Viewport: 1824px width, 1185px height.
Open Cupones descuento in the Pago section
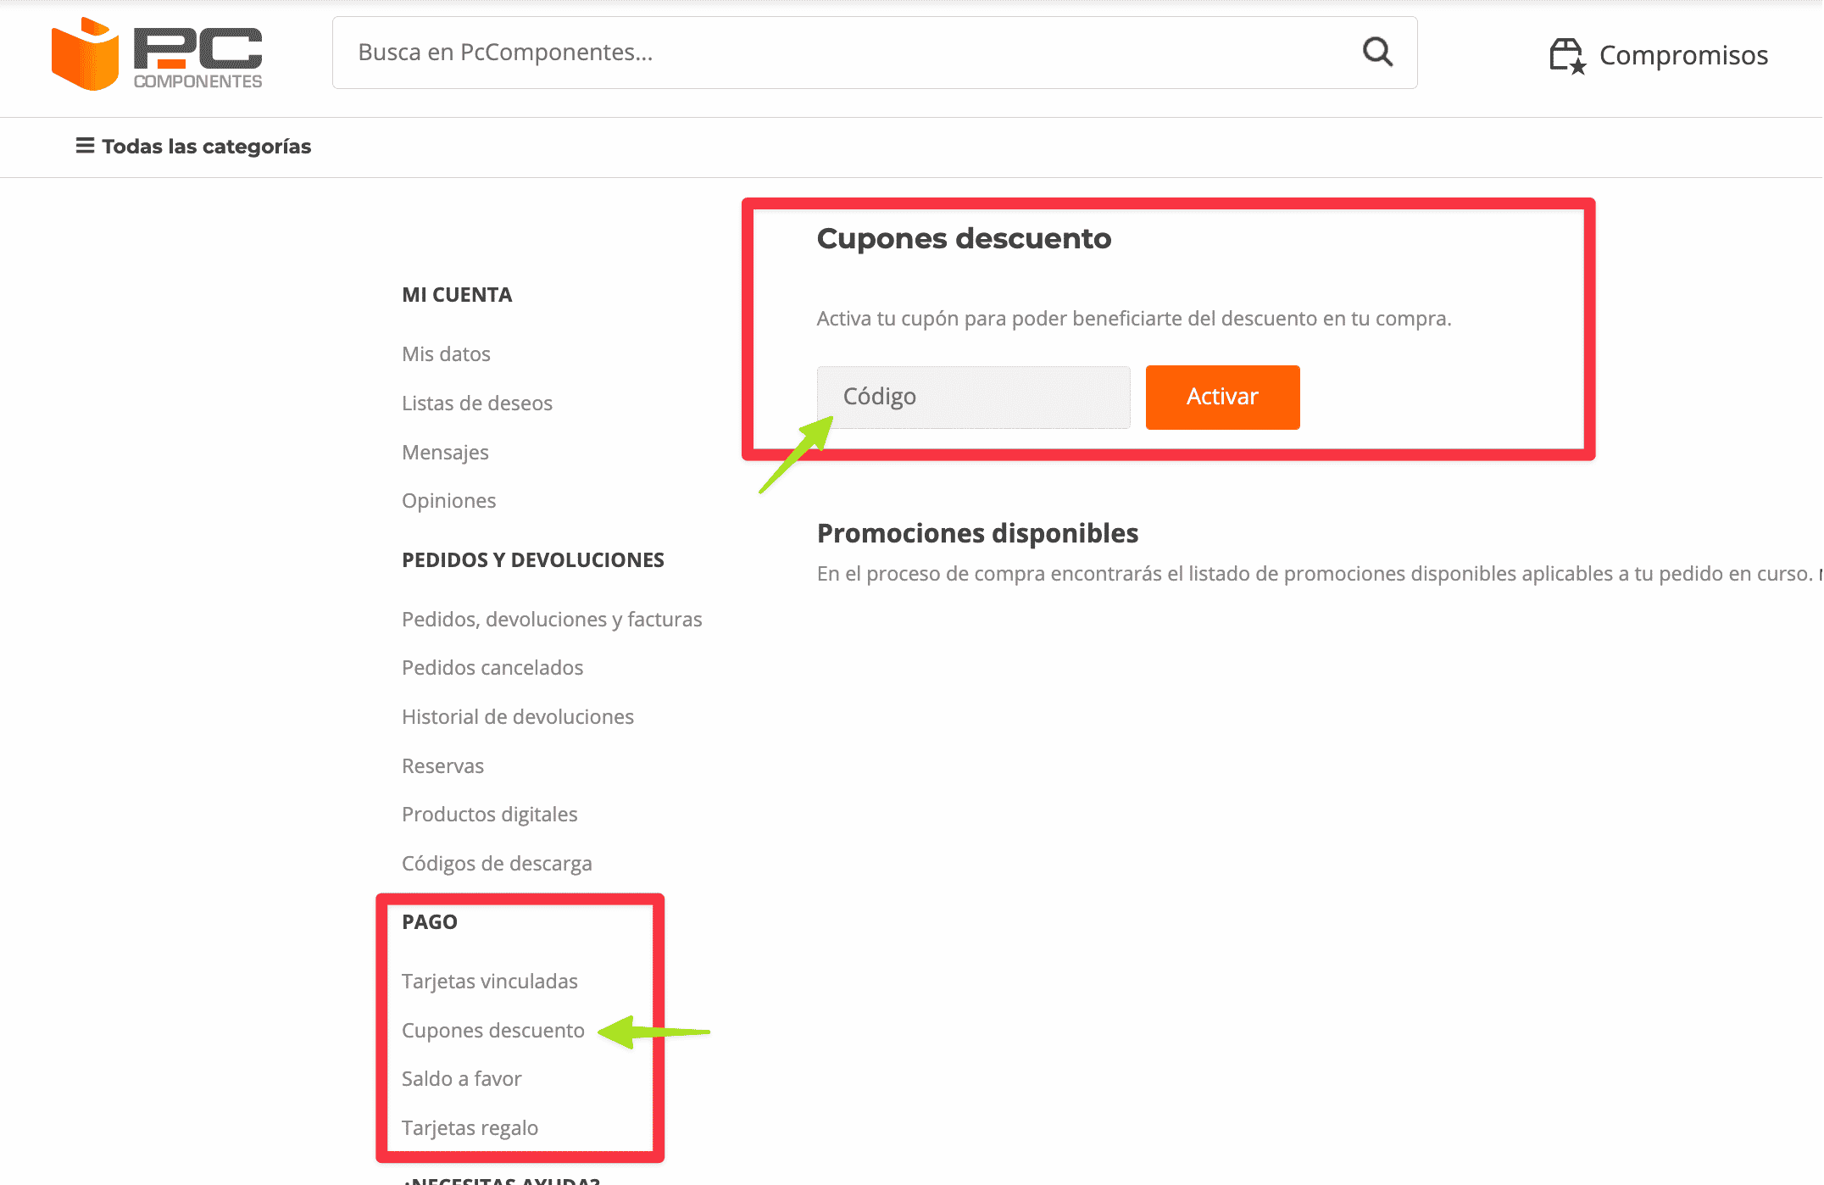[x=492, y=1030]
